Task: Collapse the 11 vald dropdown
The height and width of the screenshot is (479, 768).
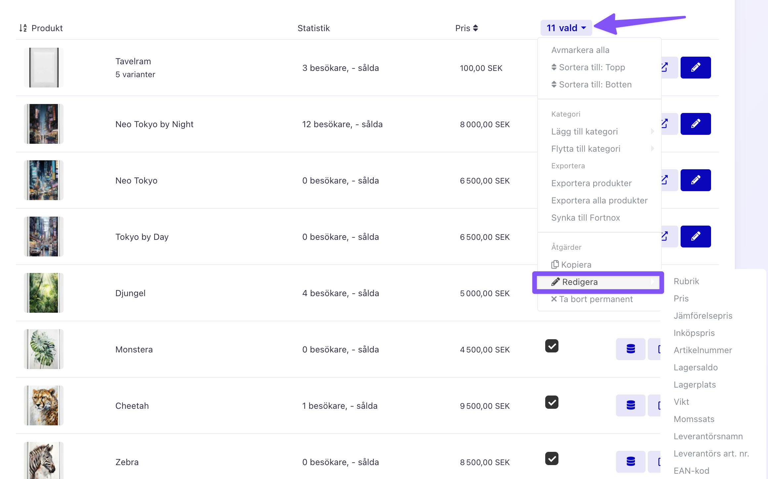Action: [566, 28]
